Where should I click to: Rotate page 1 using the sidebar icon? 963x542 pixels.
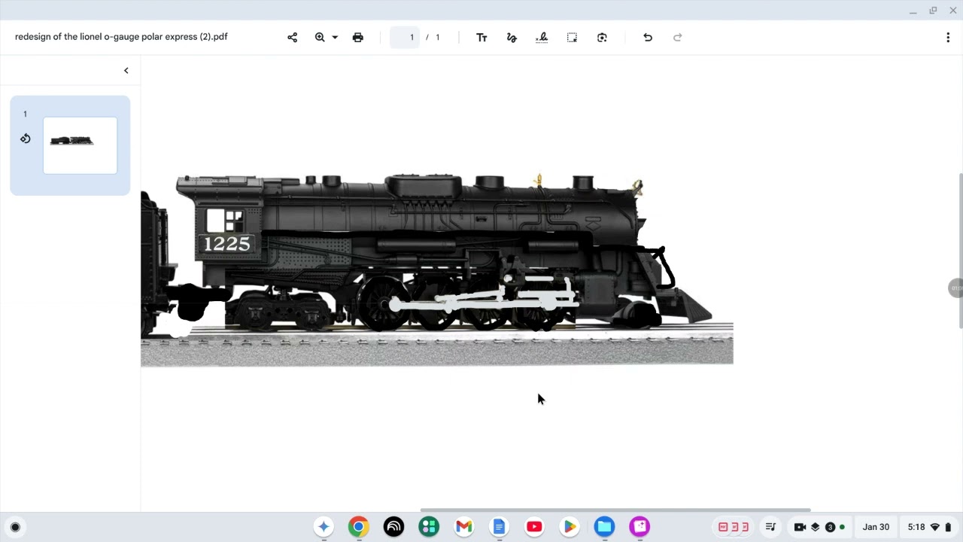[x=26, y=139]
